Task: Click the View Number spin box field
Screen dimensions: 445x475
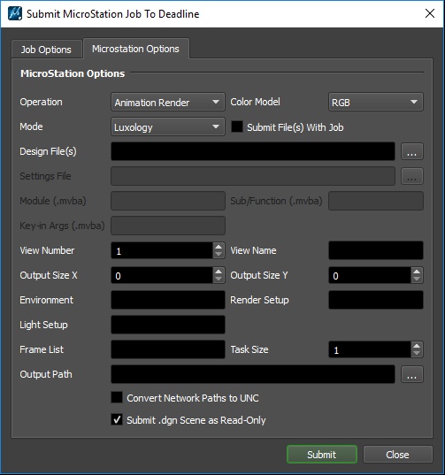Action: pos(162,250)
